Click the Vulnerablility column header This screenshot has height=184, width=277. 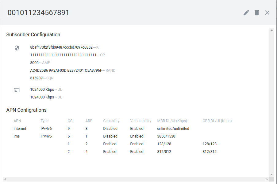point(140,121)
